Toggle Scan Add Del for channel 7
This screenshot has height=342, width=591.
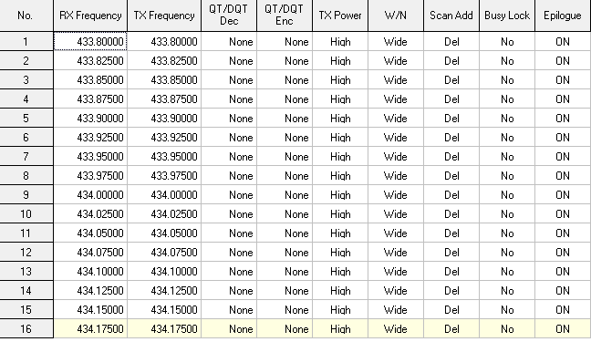(451, 157)
